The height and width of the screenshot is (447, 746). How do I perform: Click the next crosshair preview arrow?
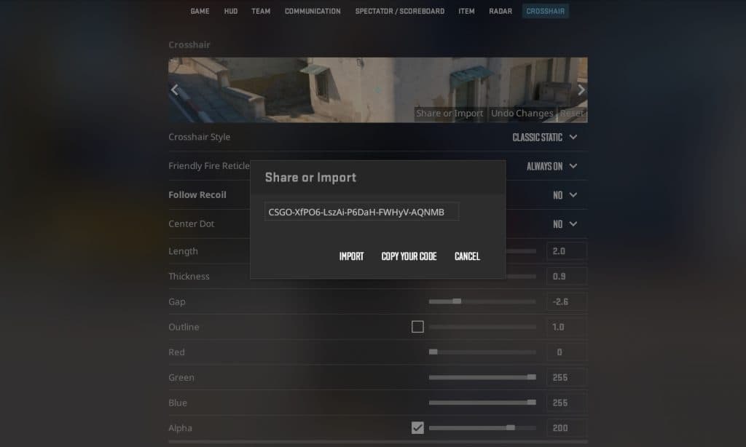(581, 90)
